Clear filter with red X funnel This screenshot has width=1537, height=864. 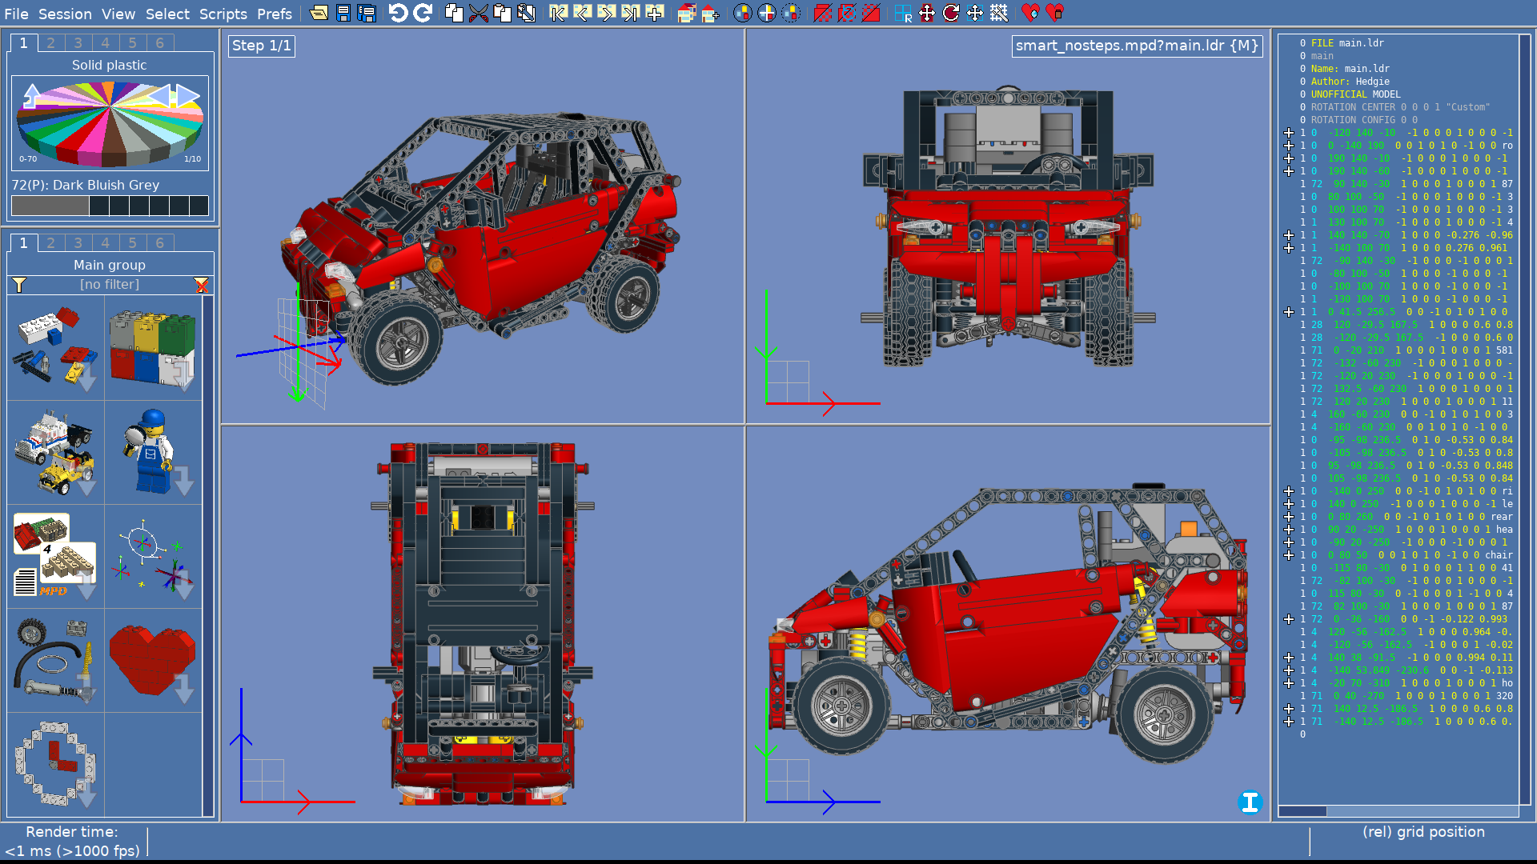(x=201, y=285)
